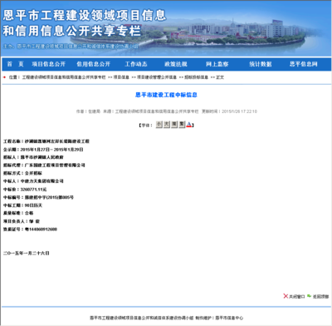This screenshot has width=332, height=326.
Task: Open the 首页 home menu item
Action: (x=15, y=64)
